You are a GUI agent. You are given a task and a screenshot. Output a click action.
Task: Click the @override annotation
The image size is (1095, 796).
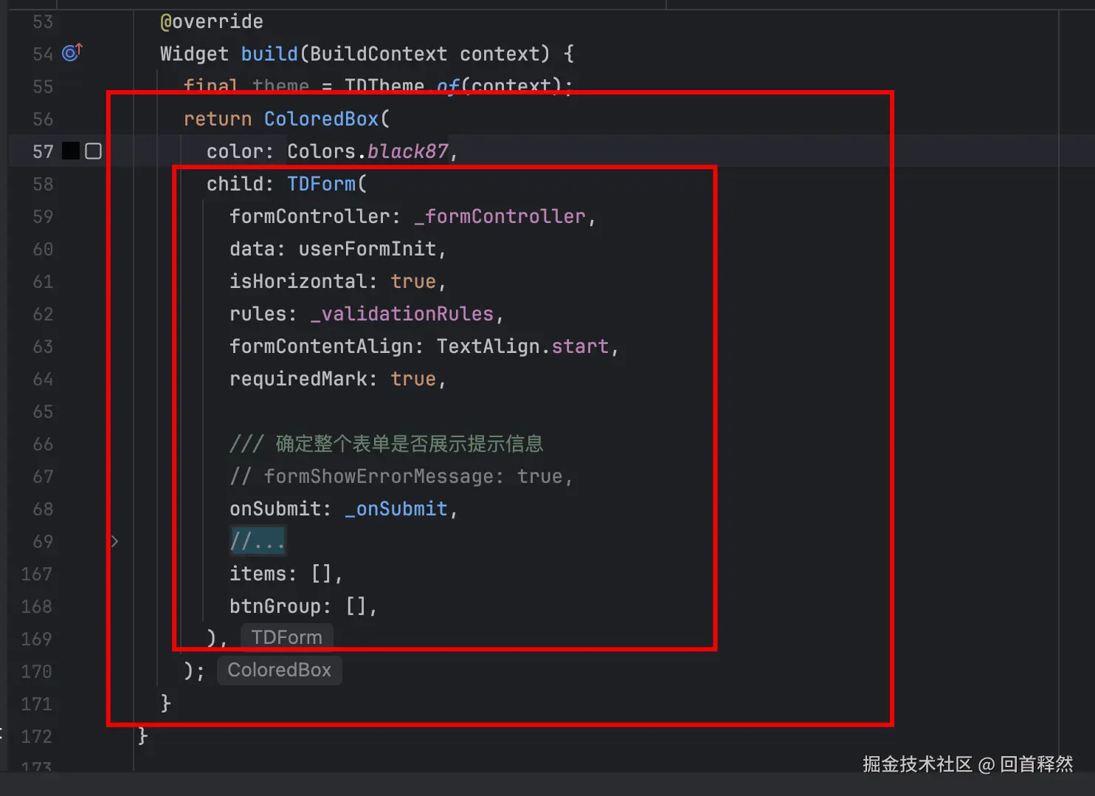tap(211, 21)
